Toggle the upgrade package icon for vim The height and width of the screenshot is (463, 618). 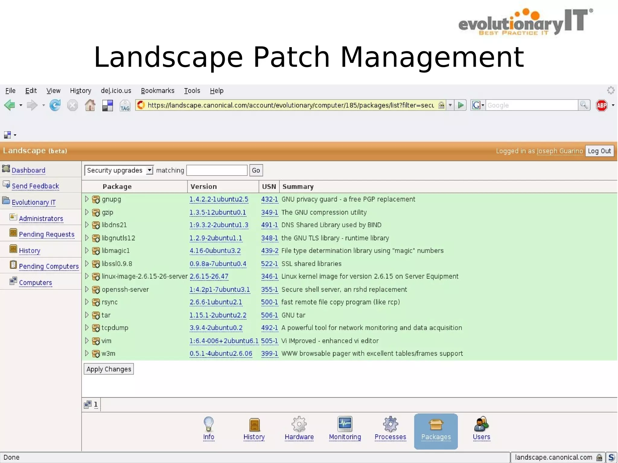[x=96, y=341]
